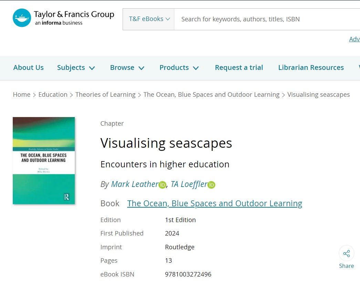Open the Products dropdown menu
Image resolution: width=360 pixels, height=282 pixels.
(x=179, y=67)
